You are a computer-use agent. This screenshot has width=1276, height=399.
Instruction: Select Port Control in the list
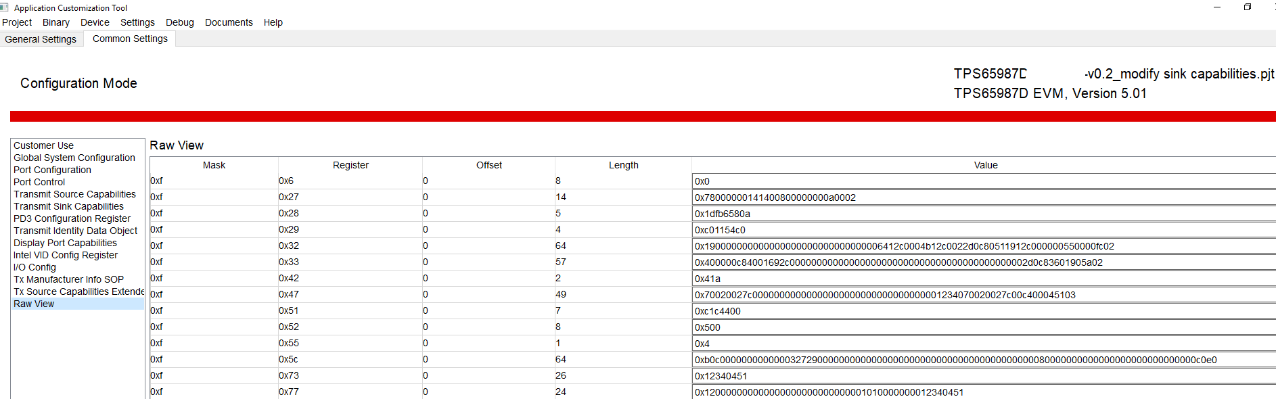pyautogui.click(x=78, y=182)
